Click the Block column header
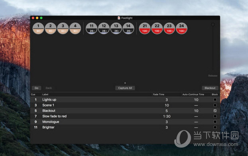 pos(215,95)
